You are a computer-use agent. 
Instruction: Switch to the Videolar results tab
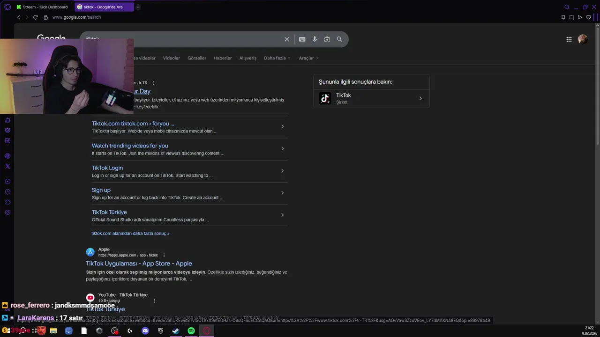pyautogui.click(x=172, y=58)
